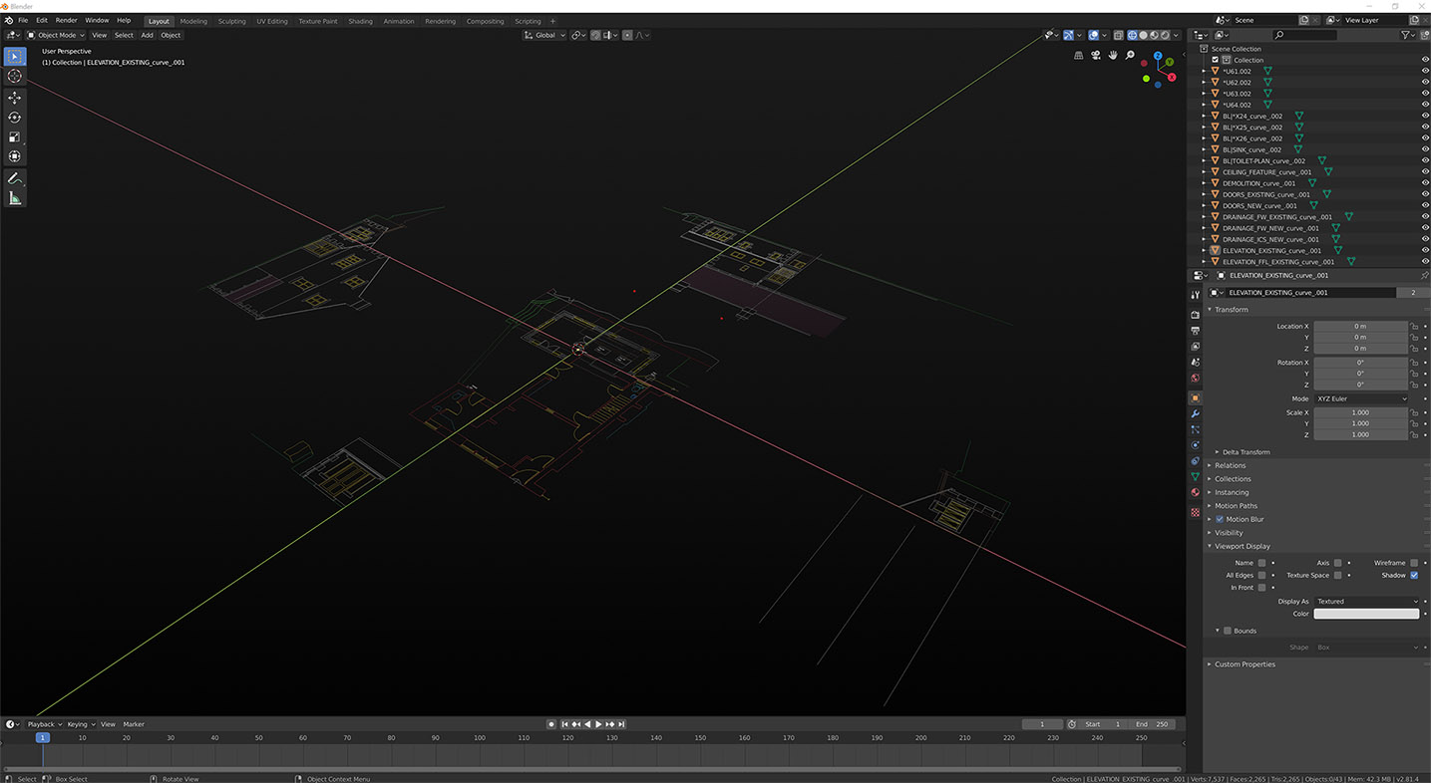Click the timeline play button
The image size is (1431, 783).
point(598,724)
